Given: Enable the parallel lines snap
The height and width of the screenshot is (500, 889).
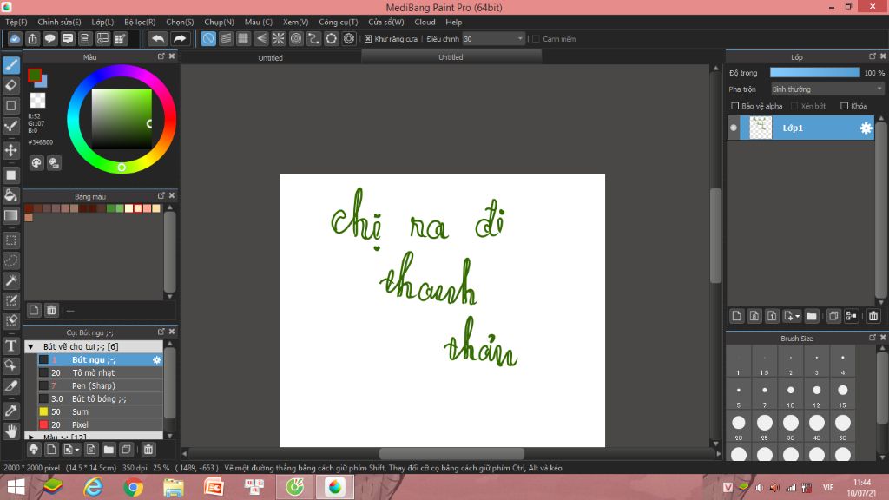Looking at the screenshot, I should (226, 38).
